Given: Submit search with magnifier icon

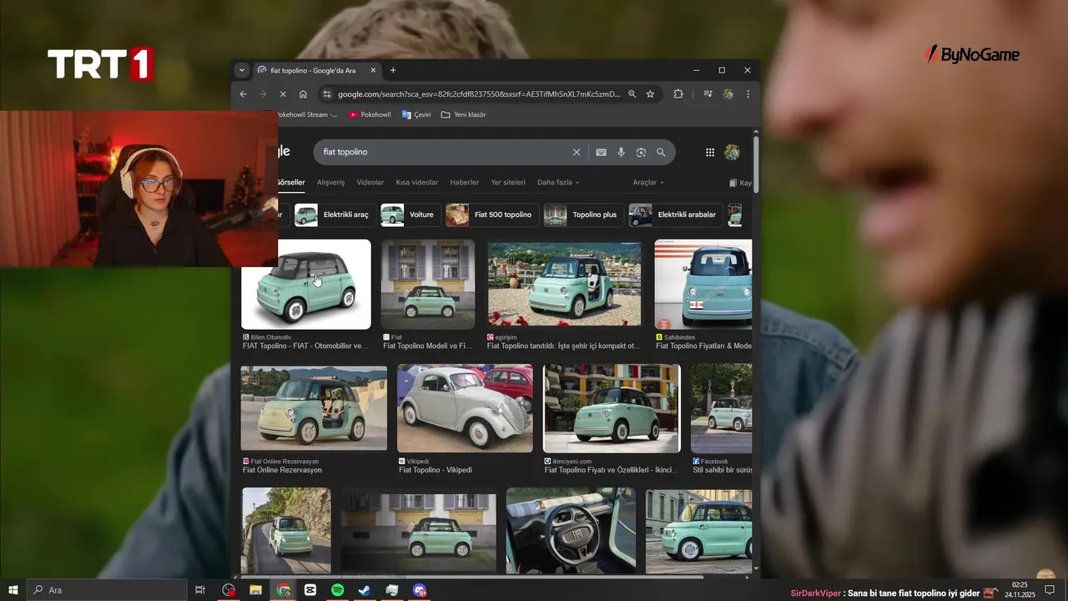Looking at the screenshot, I should [x=661, y=152].
